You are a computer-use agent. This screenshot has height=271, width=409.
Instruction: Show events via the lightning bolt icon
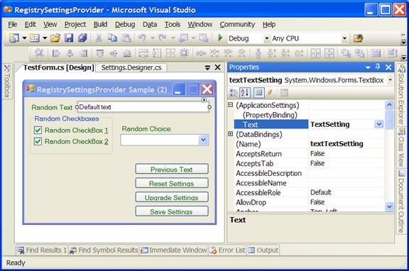[x=271, y=92]
